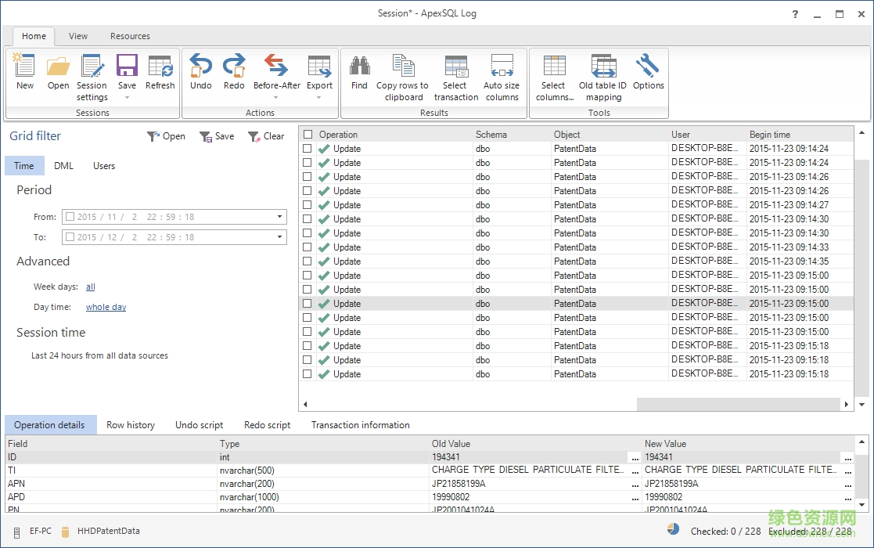
Task: Check the last Update operation row
Action: [306, 373]
